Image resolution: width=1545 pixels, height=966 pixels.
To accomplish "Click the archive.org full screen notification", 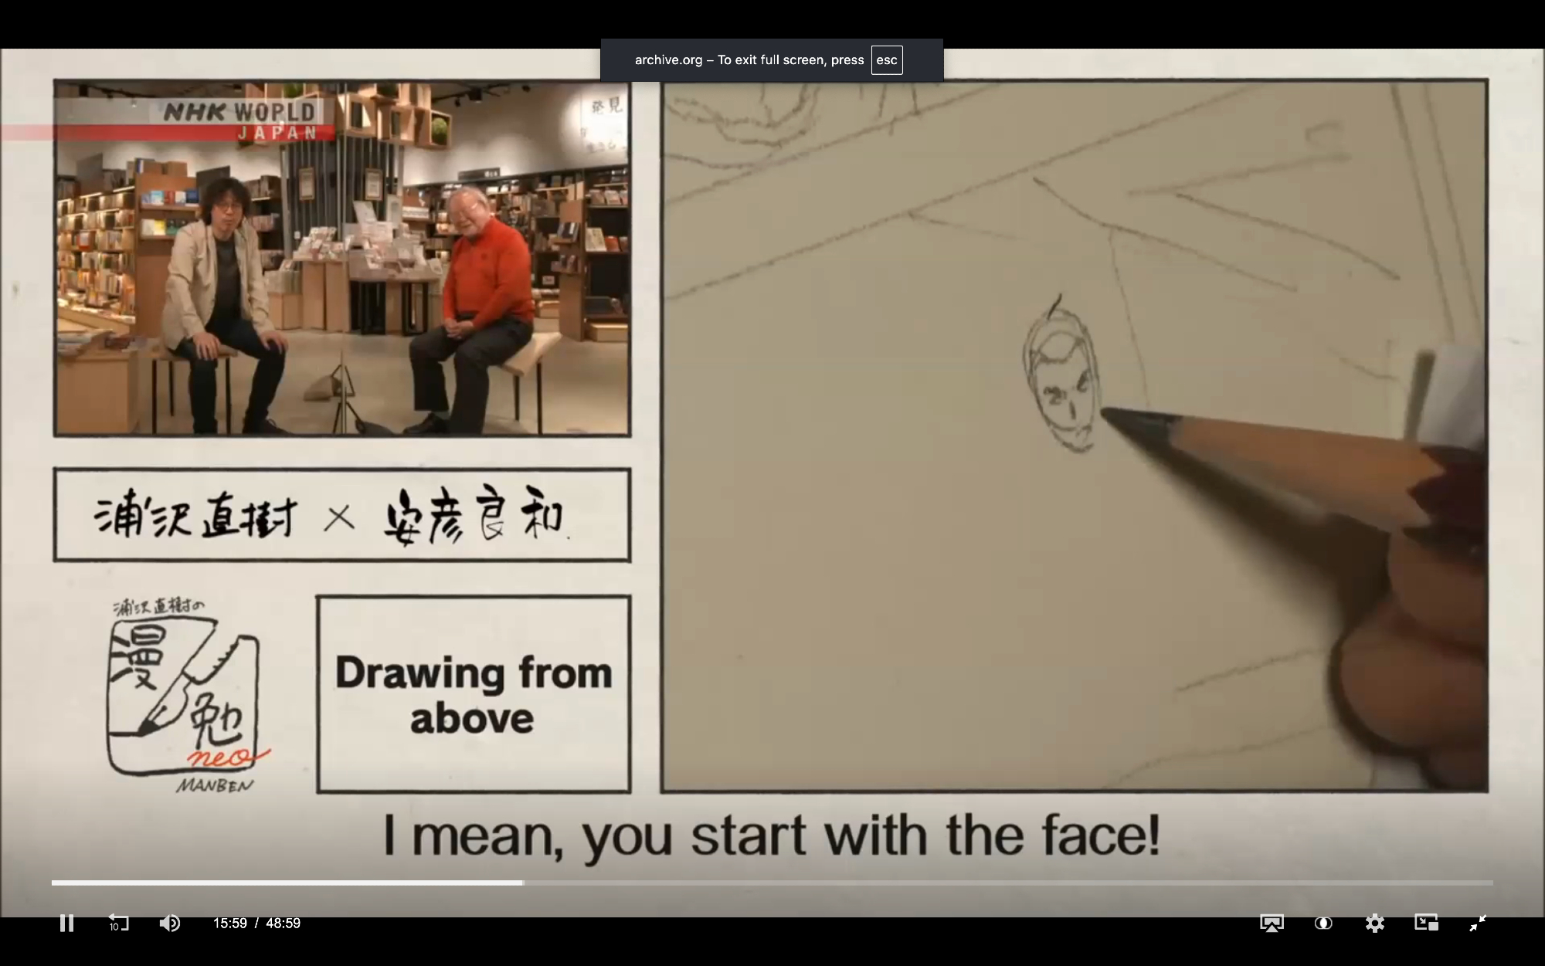I will [x=748, y=60].
